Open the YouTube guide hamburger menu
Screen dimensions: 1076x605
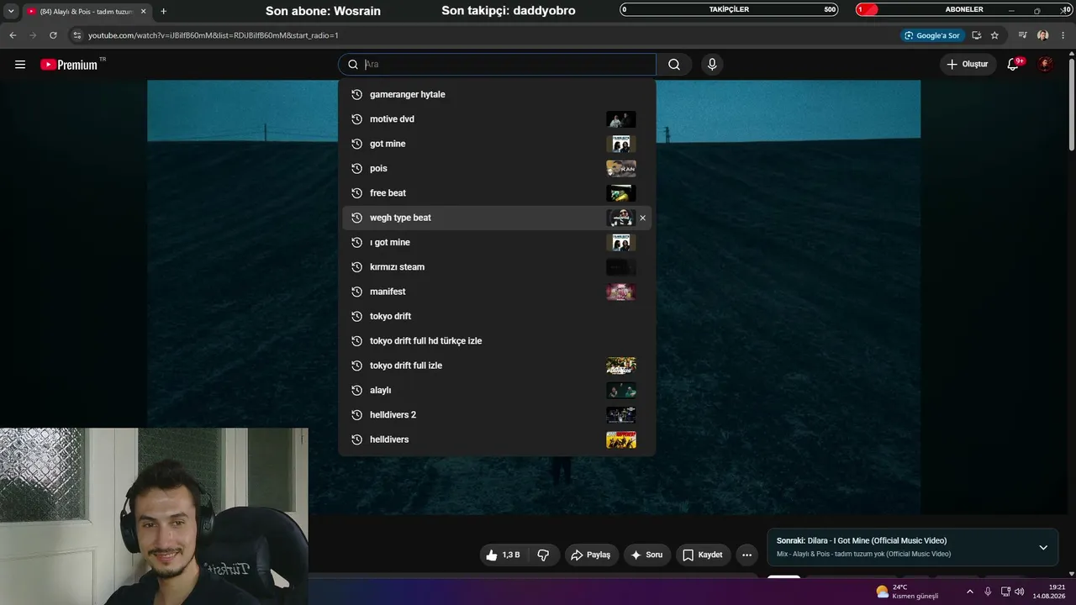click(x=20, y=65)
